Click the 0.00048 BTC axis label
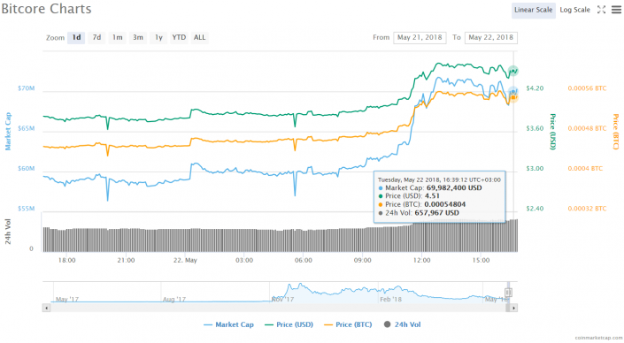This screenshot has width=624, height=343. point(587,128)
